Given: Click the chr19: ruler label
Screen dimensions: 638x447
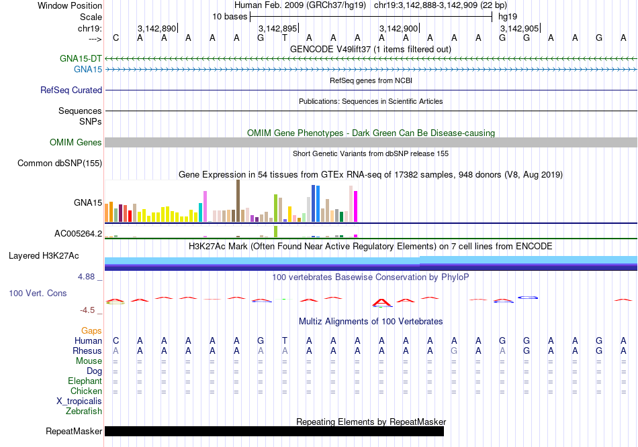Looking at the screenshot, I should pos(89,28).
